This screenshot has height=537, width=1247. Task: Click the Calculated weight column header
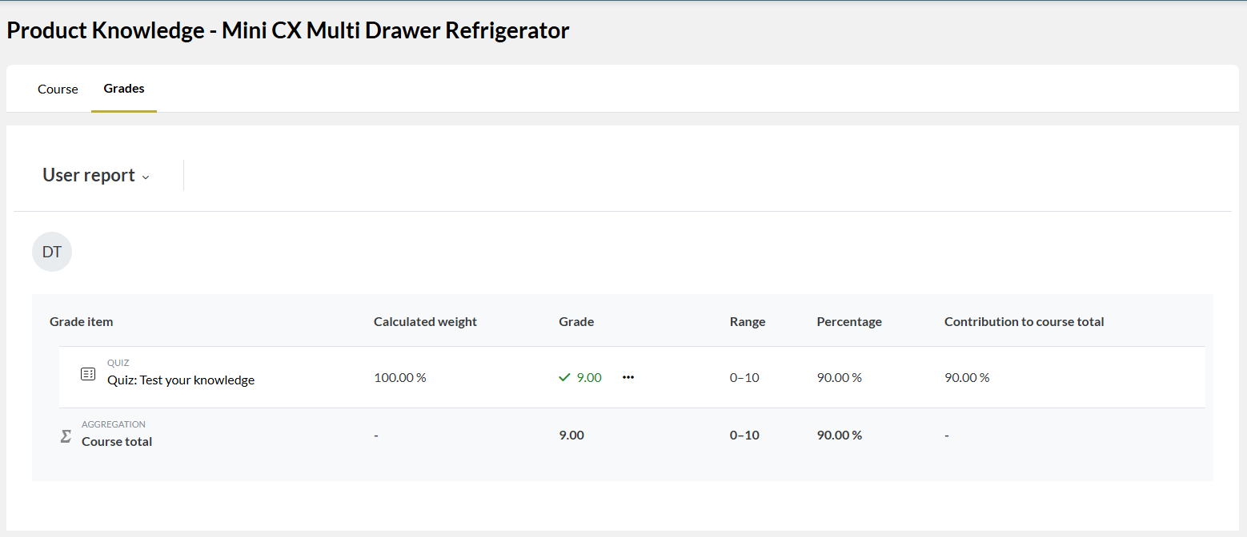[x=425, y=322]
